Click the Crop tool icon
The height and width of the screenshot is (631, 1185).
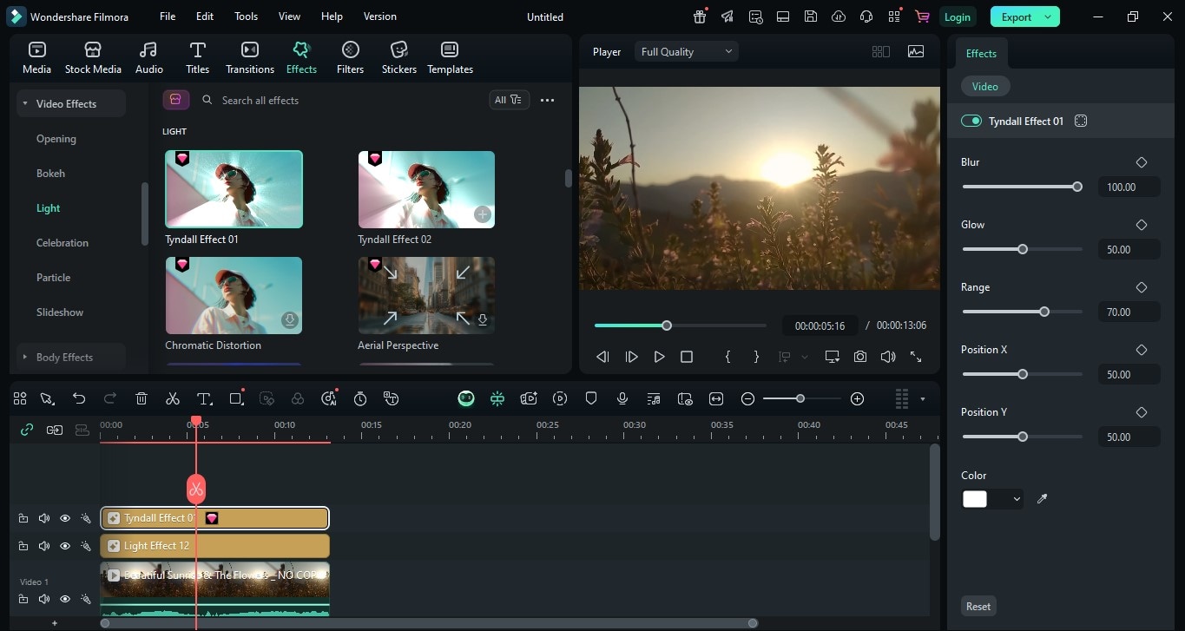point(235,398)
